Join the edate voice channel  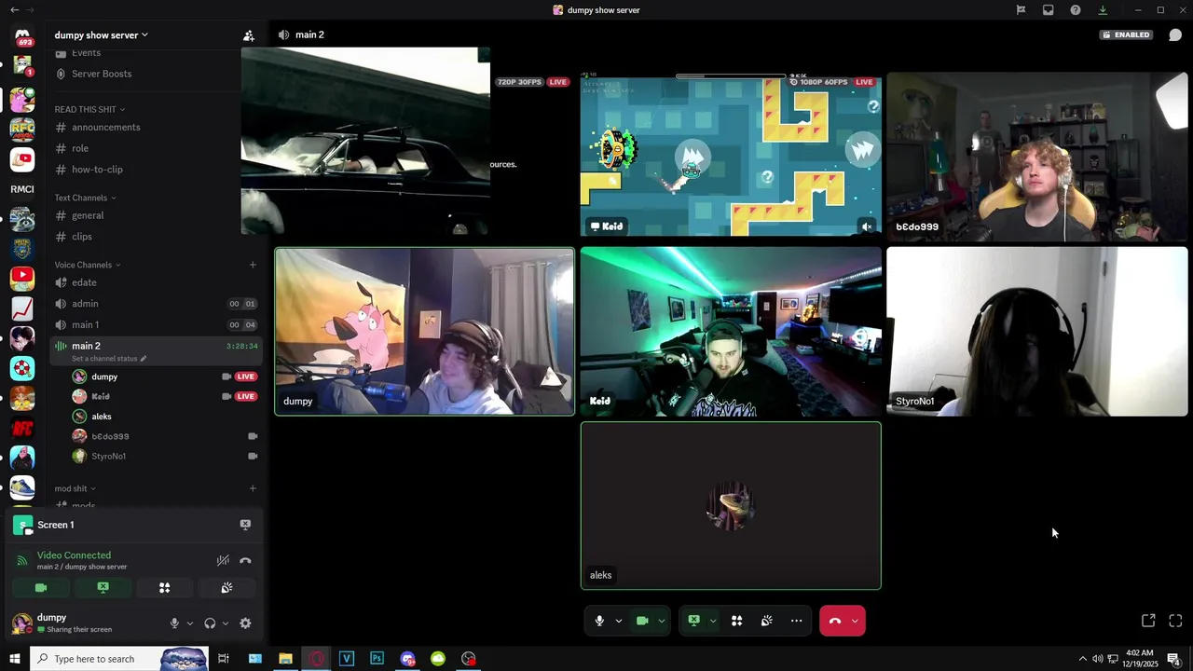tap(155, 282)
